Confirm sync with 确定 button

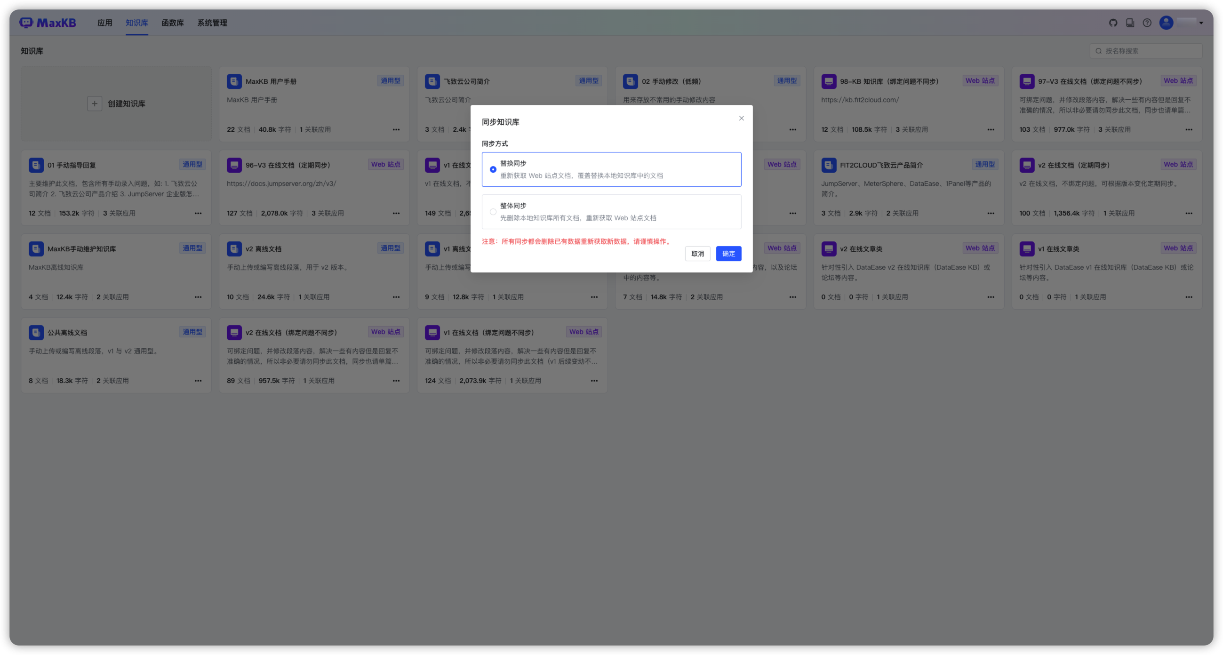tap(728, 254)
